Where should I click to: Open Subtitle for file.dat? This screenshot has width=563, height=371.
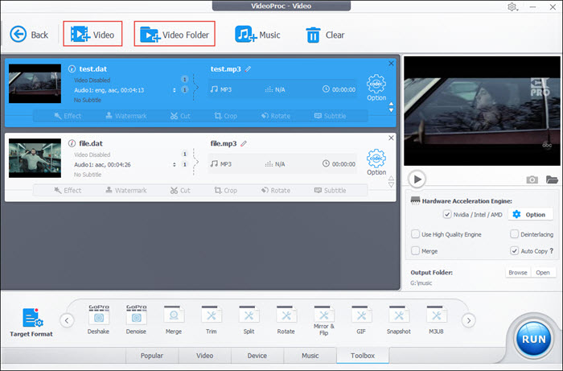330,190
